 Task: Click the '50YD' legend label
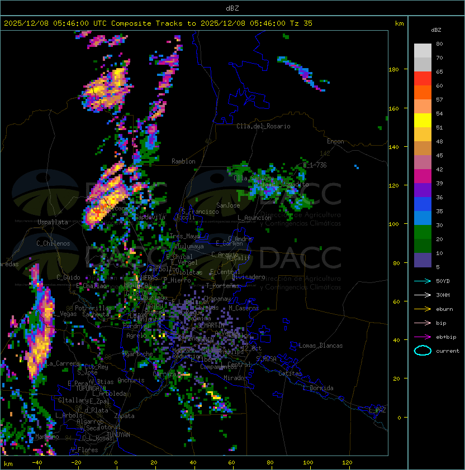point(443,281)
